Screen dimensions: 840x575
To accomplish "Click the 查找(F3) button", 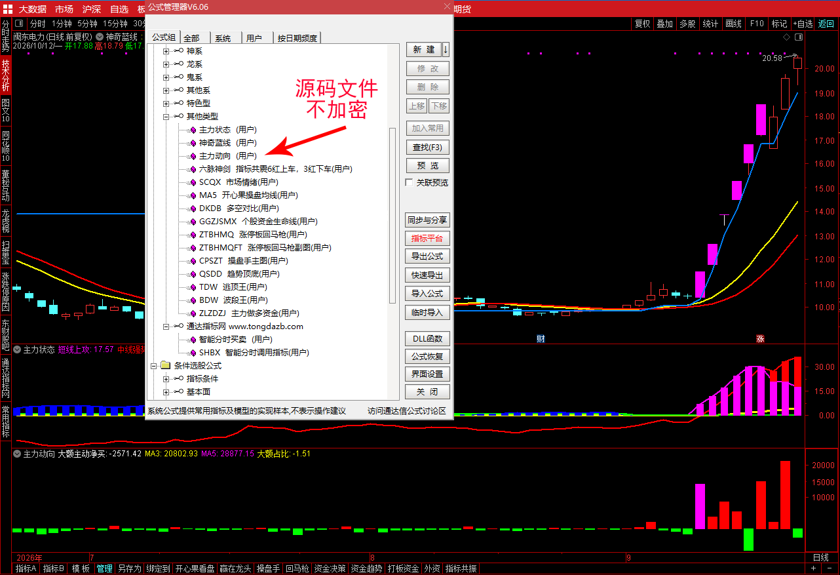I will point(427,147).
